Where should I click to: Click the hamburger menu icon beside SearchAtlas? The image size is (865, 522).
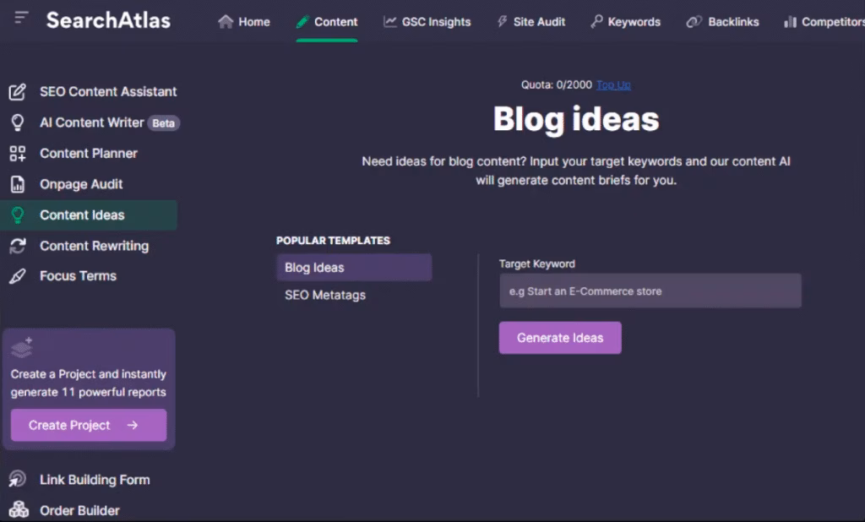(x=21, y=18)
